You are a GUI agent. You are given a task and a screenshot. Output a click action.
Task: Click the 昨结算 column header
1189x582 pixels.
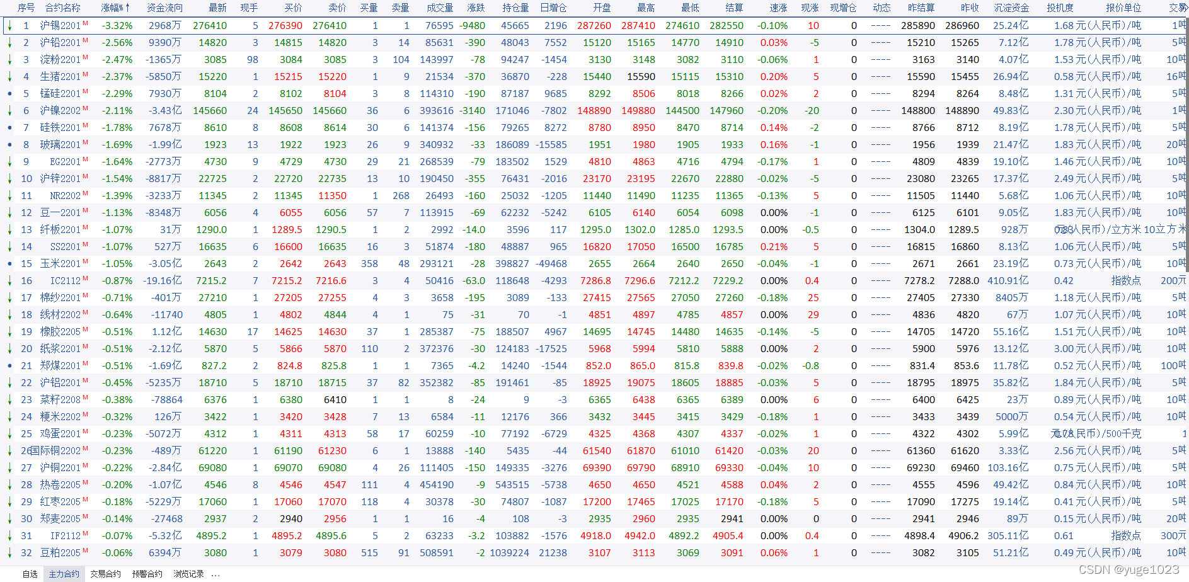(x=921, y=8)
